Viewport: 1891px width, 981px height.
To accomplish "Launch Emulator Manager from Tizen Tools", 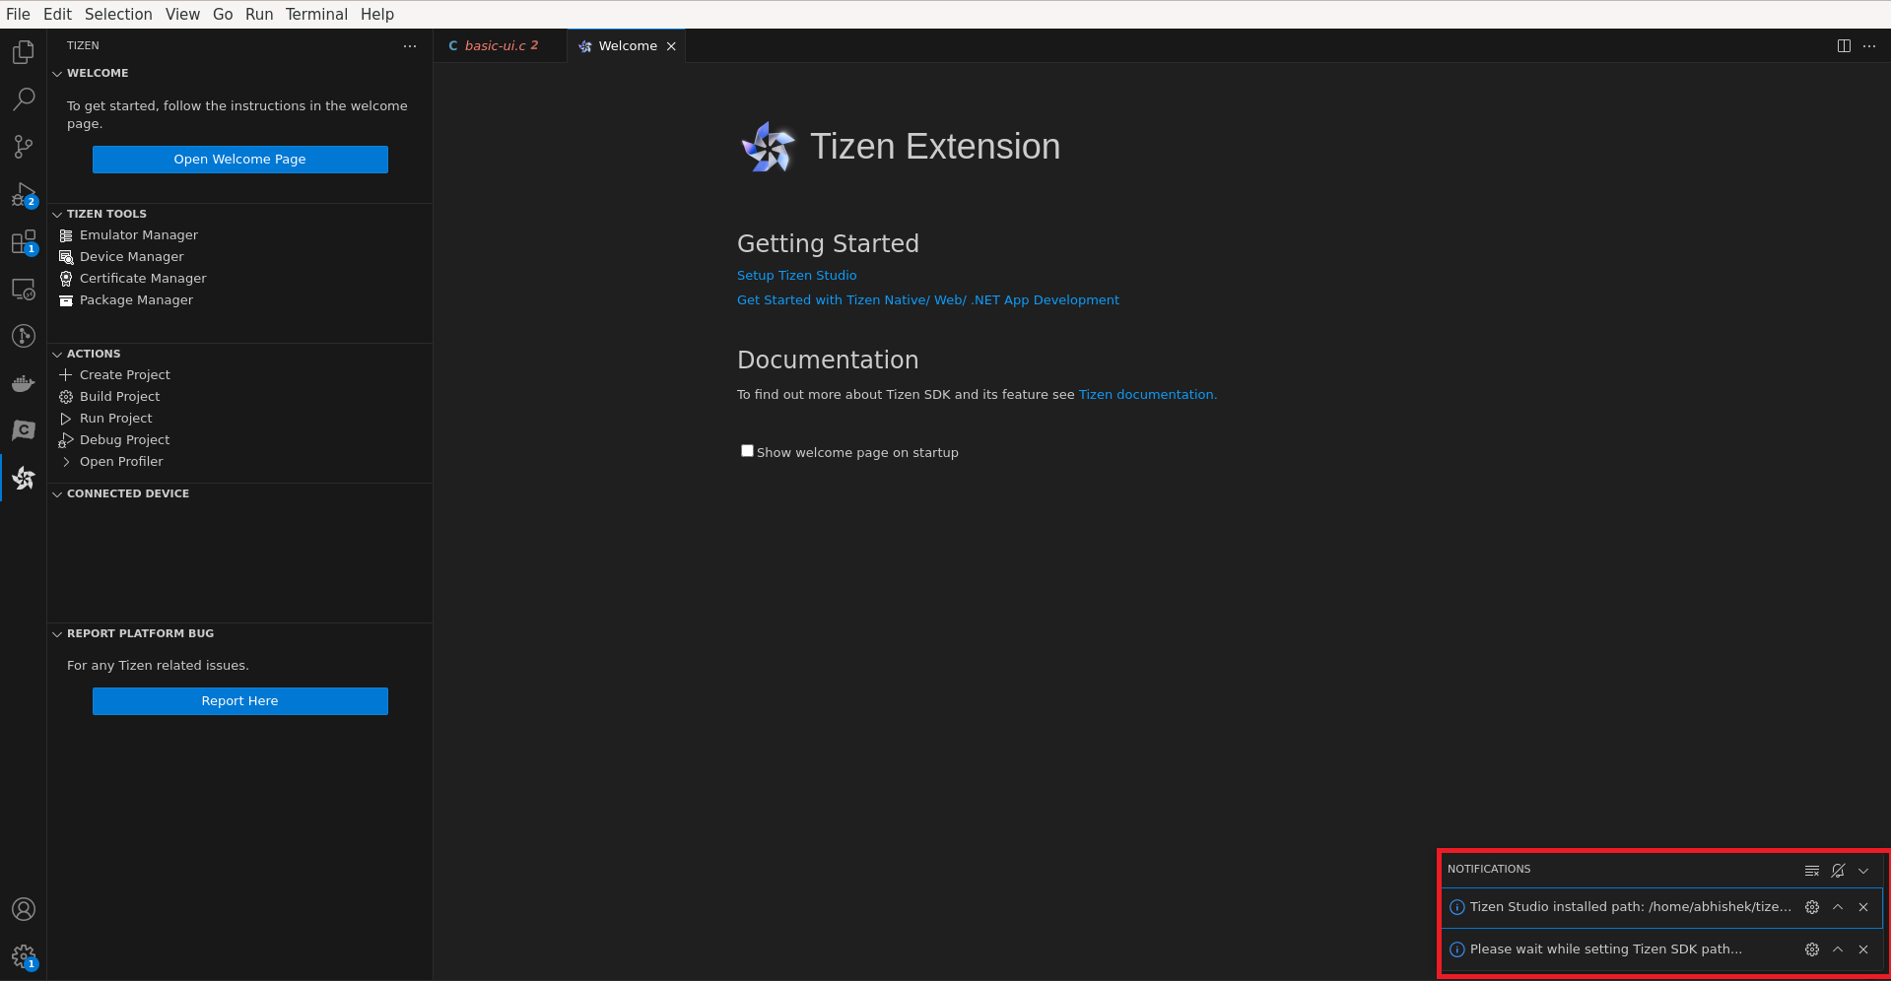I will click(138, 235).
